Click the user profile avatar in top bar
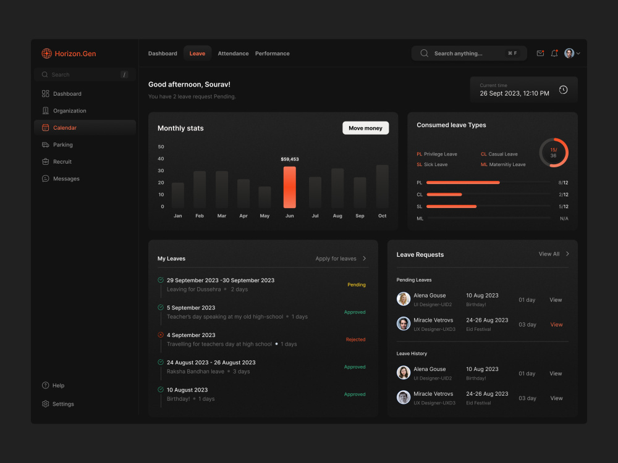The width and height of the screenshot is (618, 463). tap(569, 53)
